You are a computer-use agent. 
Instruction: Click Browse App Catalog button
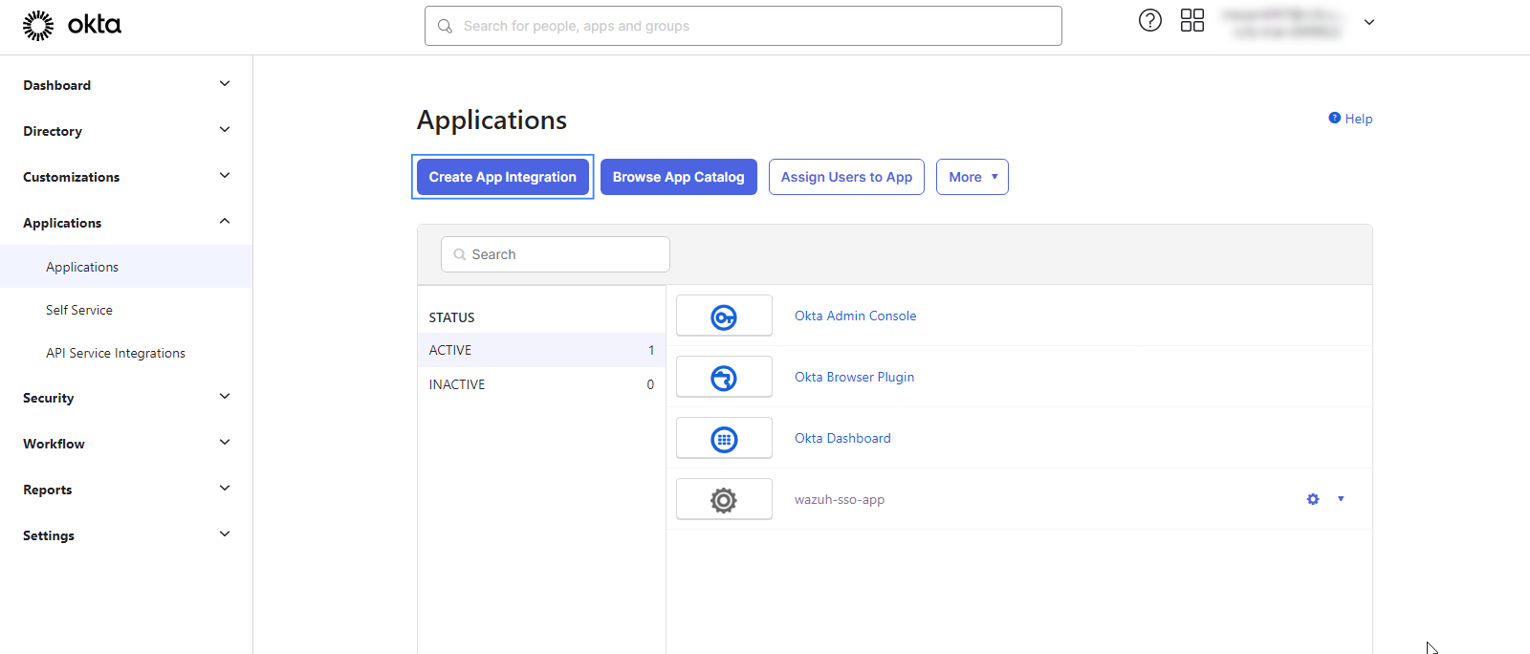[x=678, y=177]
